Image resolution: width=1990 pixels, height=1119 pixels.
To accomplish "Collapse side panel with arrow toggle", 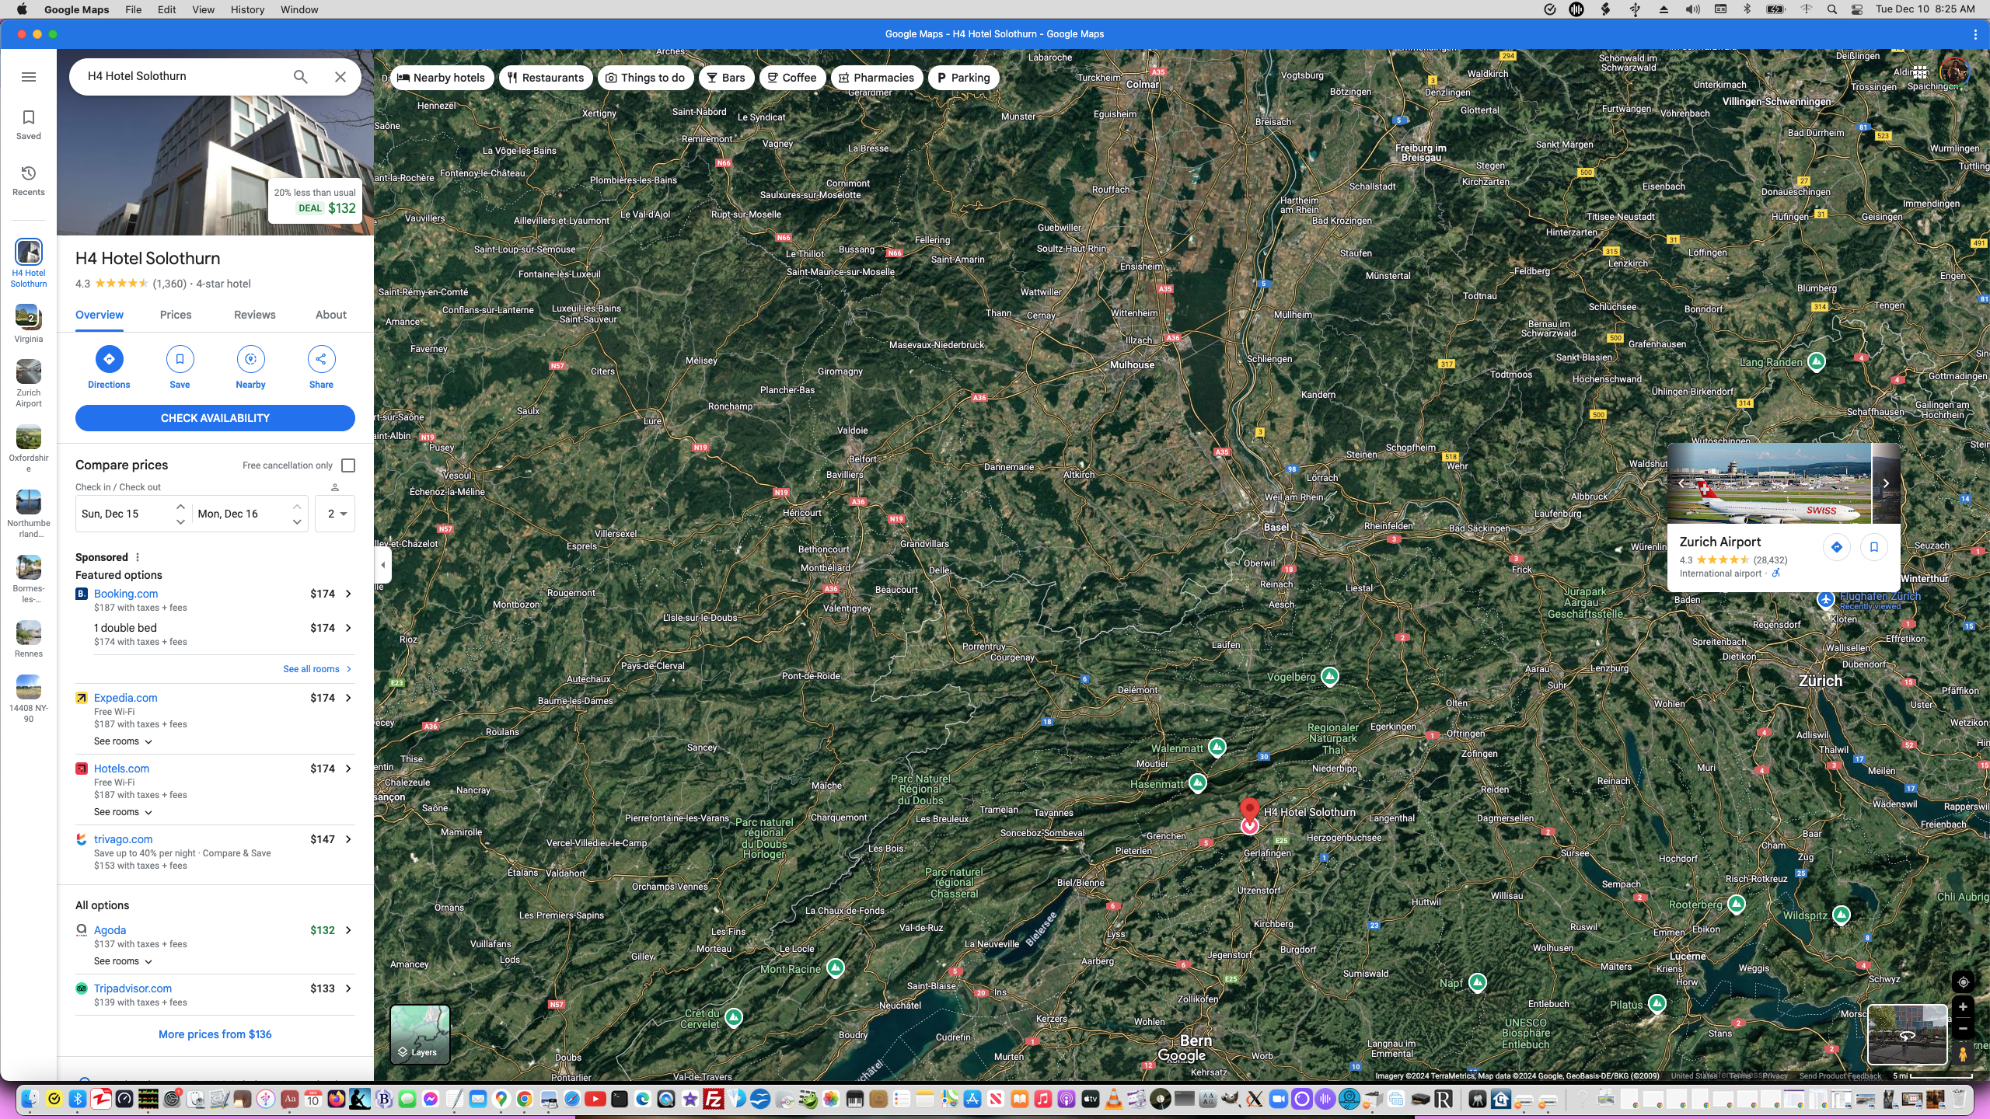I will coord(382,565).
